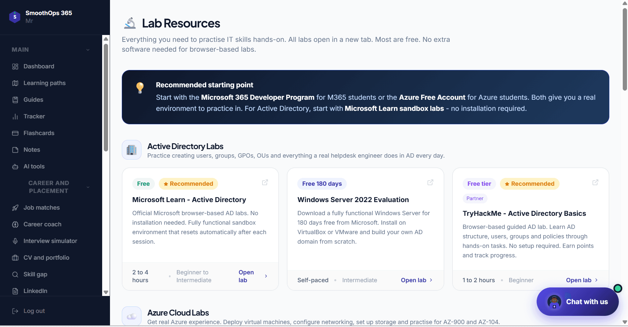
Task: Click the Learning paths map icon
Action: (15, 83)
